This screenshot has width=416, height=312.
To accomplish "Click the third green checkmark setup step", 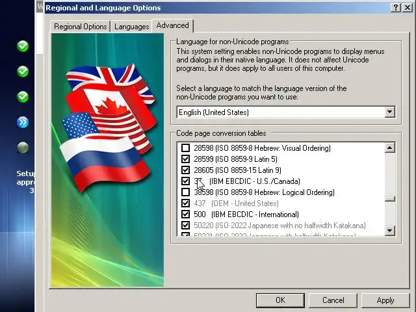I will (23, 97).
